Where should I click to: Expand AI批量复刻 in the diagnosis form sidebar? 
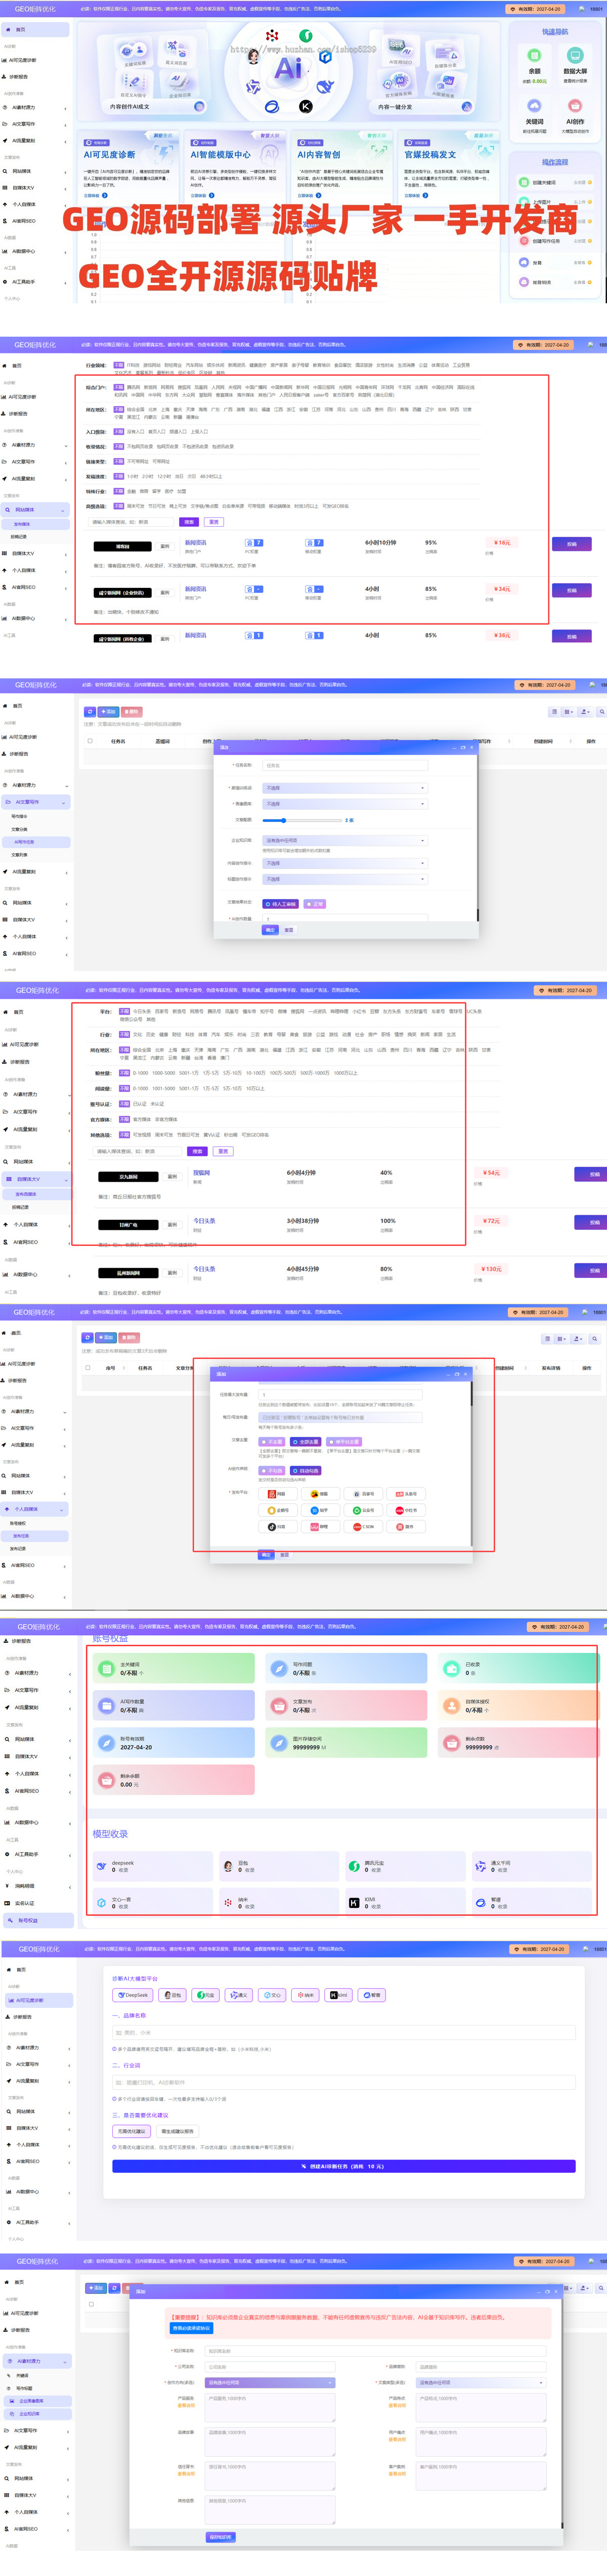click(x=37, y=2081)
